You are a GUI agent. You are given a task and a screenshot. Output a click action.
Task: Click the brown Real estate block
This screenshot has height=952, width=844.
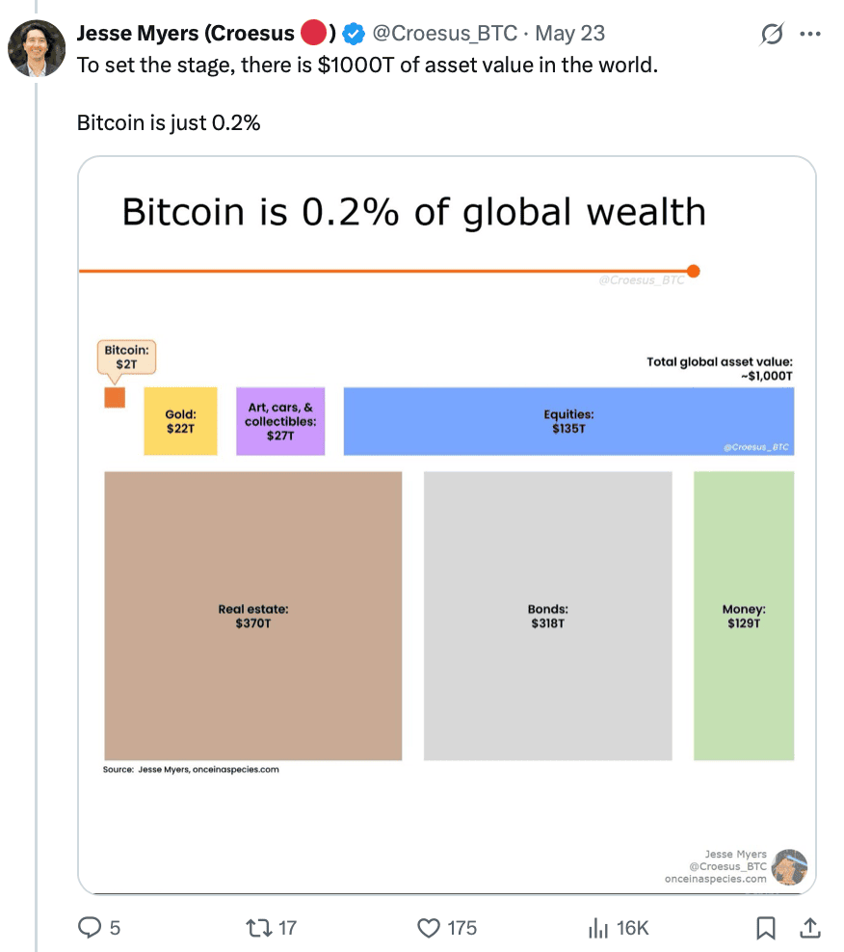click(252, 616)
